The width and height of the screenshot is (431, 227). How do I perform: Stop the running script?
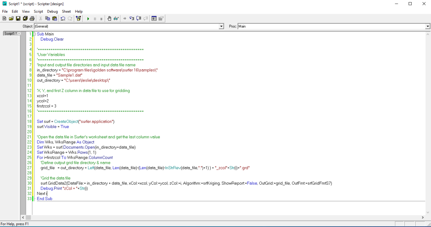(x=101, y=18)
